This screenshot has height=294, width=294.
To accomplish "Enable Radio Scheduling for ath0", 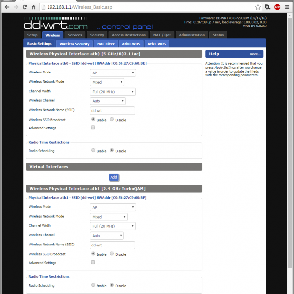I will tap(93, 151).
